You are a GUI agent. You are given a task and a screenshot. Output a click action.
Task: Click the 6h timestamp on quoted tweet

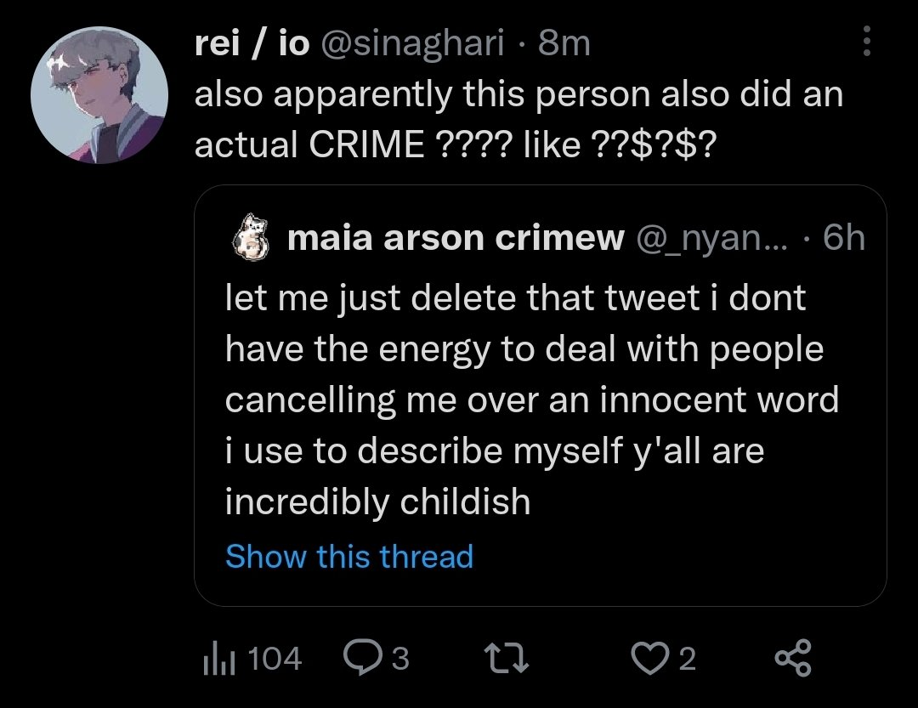(x=844, y=240)
